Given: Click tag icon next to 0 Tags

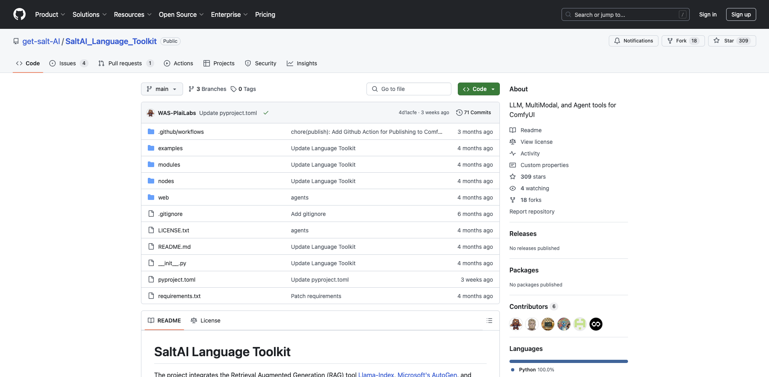Looking at the screenshot, I should [234, 89].
